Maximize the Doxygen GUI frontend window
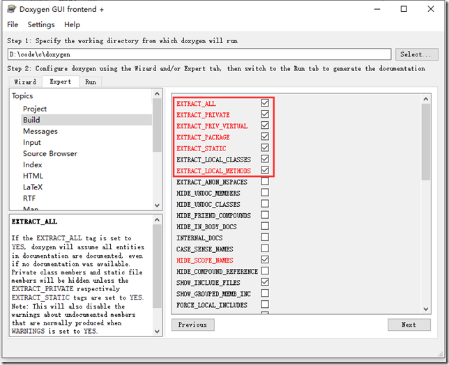This screenshot has height=365, width=449. [404, 9]
